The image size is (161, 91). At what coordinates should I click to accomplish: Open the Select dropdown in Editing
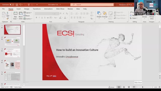pos(134,18)
